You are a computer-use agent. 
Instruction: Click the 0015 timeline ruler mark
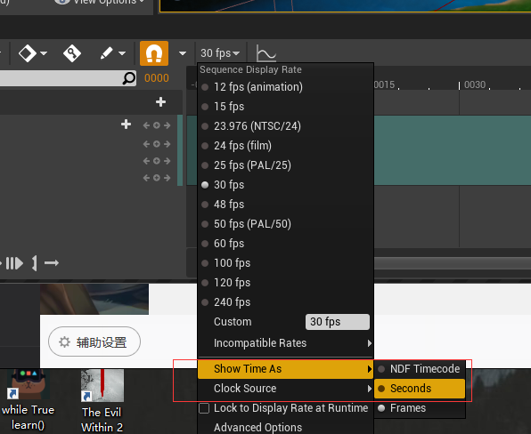[x=384, y=84]
